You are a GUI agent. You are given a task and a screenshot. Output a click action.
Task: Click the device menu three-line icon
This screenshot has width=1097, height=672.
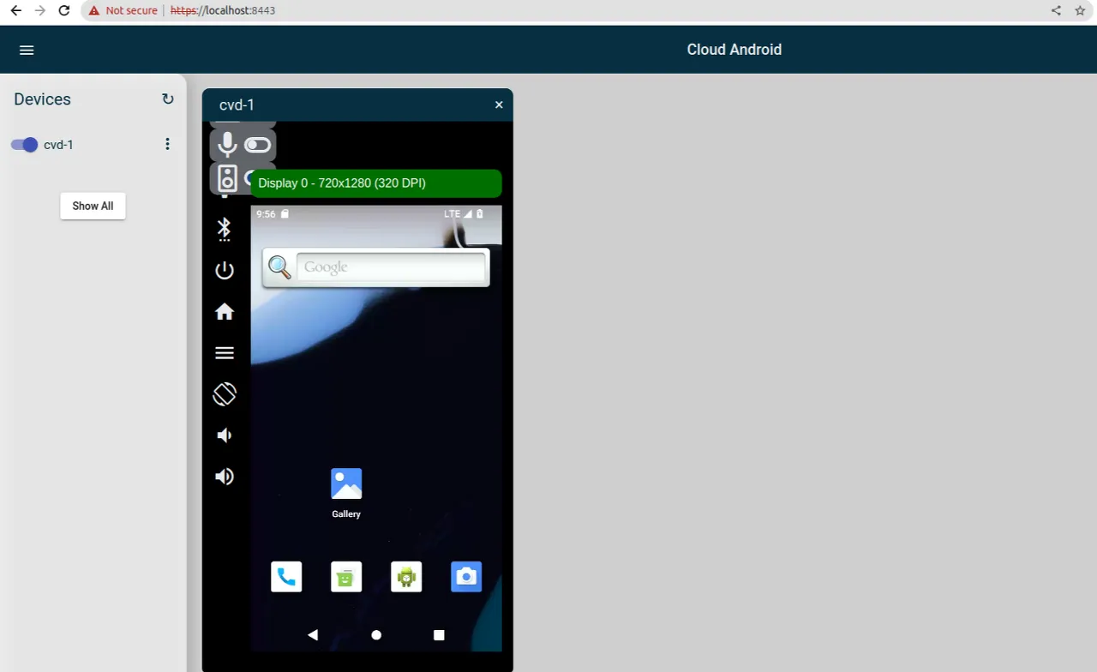point(225,353)
